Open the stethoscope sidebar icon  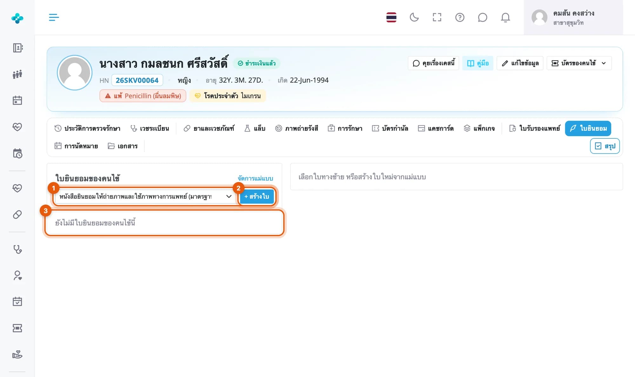[x=17, y=249]
